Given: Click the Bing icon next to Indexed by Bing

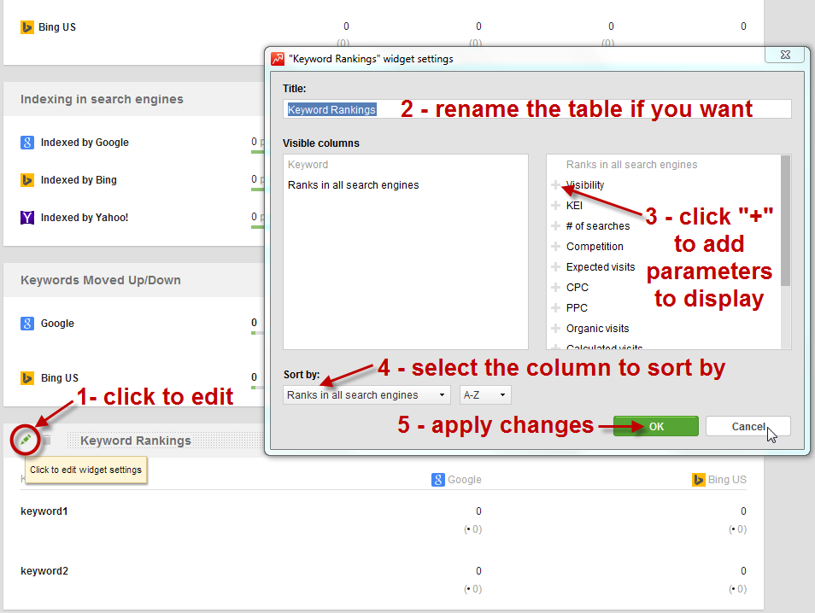Looking at the screenshot, I should [x=27, y=180].
